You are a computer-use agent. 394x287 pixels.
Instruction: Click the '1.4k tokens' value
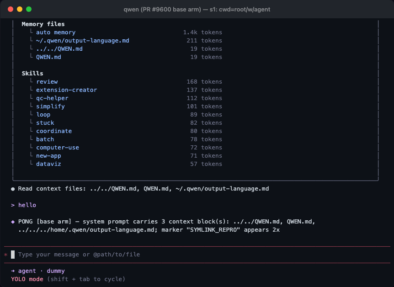pos(202,32)
